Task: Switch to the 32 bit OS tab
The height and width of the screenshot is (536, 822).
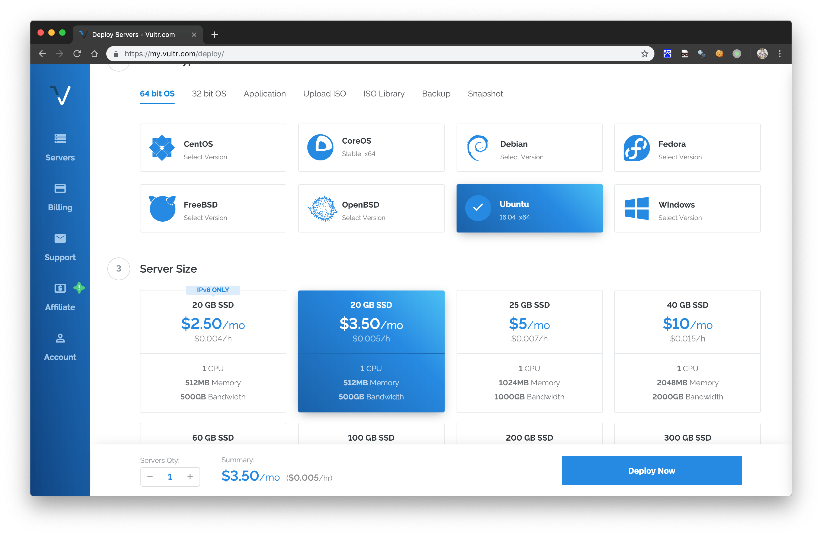Action: (209, 94)
